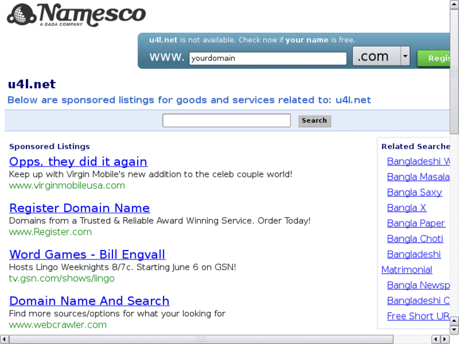Open the Bangladeshi W related search
Screen dimensions: 459x344
[x=419, y=162]
